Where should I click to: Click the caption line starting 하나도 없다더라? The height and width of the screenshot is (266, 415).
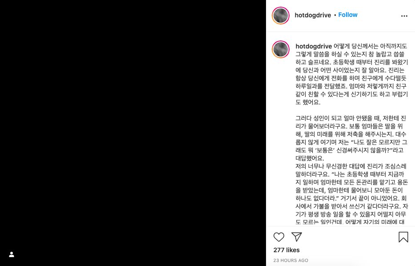tap(351, 198)
